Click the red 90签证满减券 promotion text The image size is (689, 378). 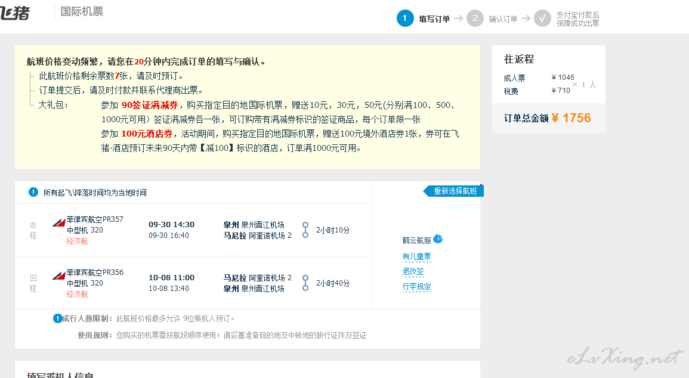click(150, 105)
